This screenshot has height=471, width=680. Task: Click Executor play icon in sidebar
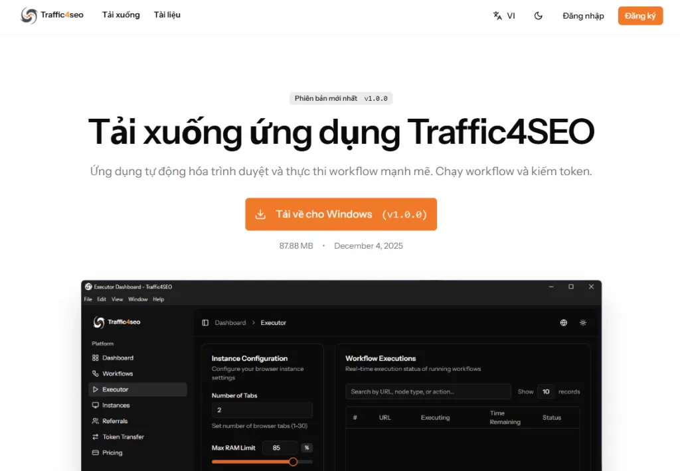pyautogui.click(x=96, y=389)
